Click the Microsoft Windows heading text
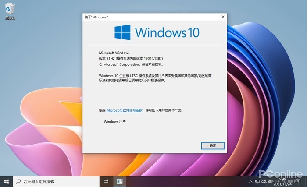The image size is (307, 187). tap(114, 53)
